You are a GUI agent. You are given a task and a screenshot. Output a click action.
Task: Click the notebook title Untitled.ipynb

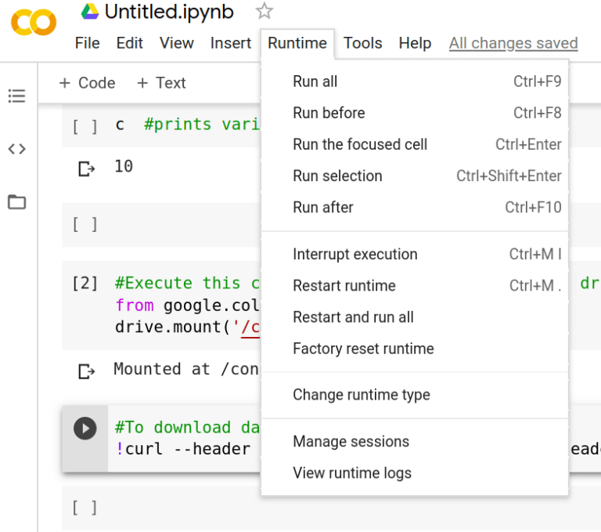pyautogui.click(x=169, y=12)
